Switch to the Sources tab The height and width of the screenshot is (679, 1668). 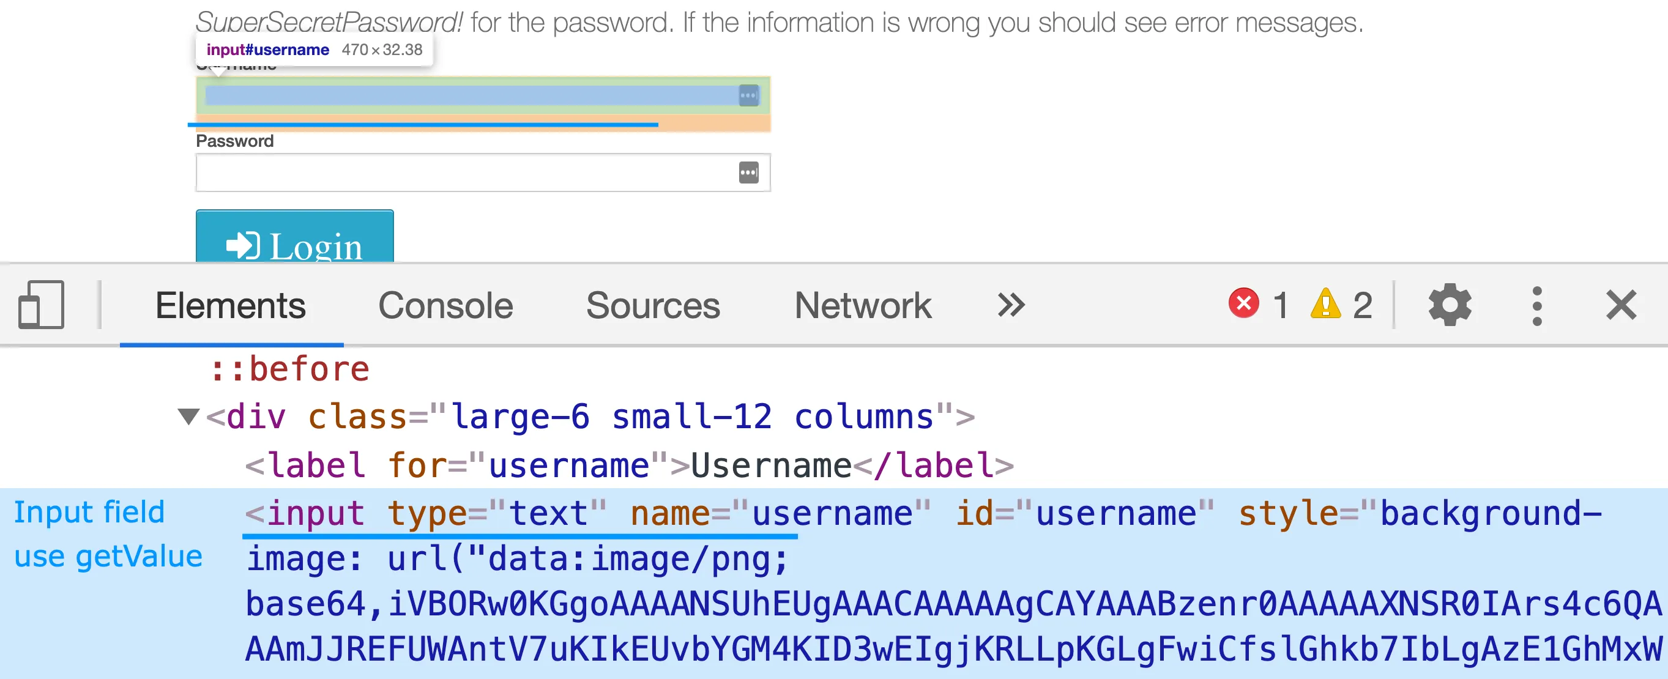click(653, 305)
